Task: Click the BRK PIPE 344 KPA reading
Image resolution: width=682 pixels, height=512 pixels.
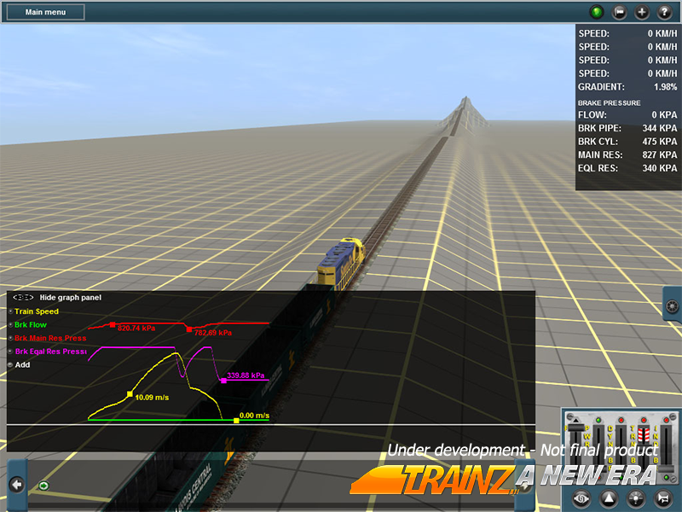Action: tap(627, 129)
